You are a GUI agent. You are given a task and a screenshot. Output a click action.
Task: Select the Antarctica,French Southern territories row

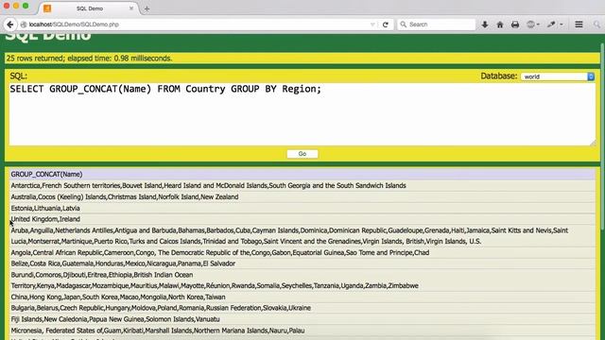tap(302, 185)
